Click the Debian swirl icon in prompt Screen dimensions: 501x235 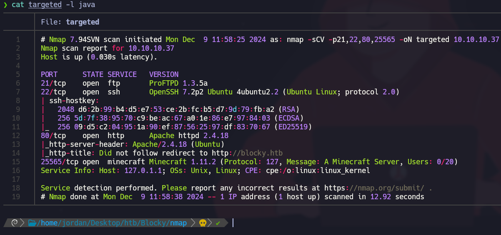coord(14,223)
